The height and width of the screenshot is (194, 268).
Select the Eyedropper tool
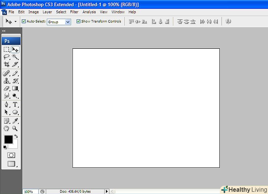pos(15,121)
